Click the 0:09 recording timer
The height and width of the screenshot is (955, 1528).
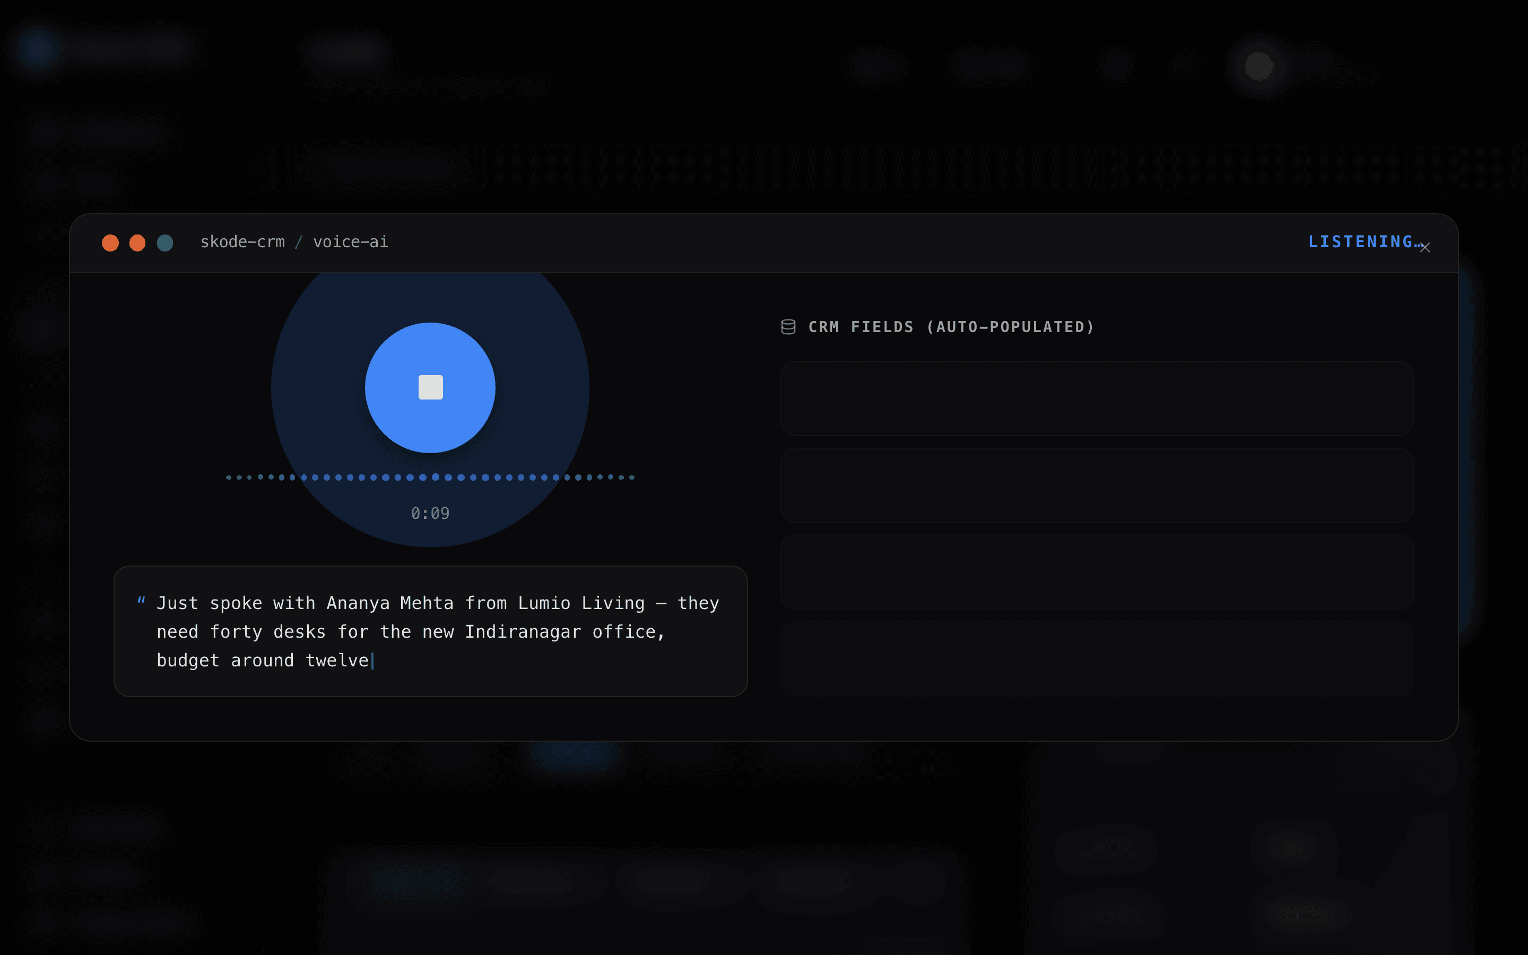pos(430,513)
